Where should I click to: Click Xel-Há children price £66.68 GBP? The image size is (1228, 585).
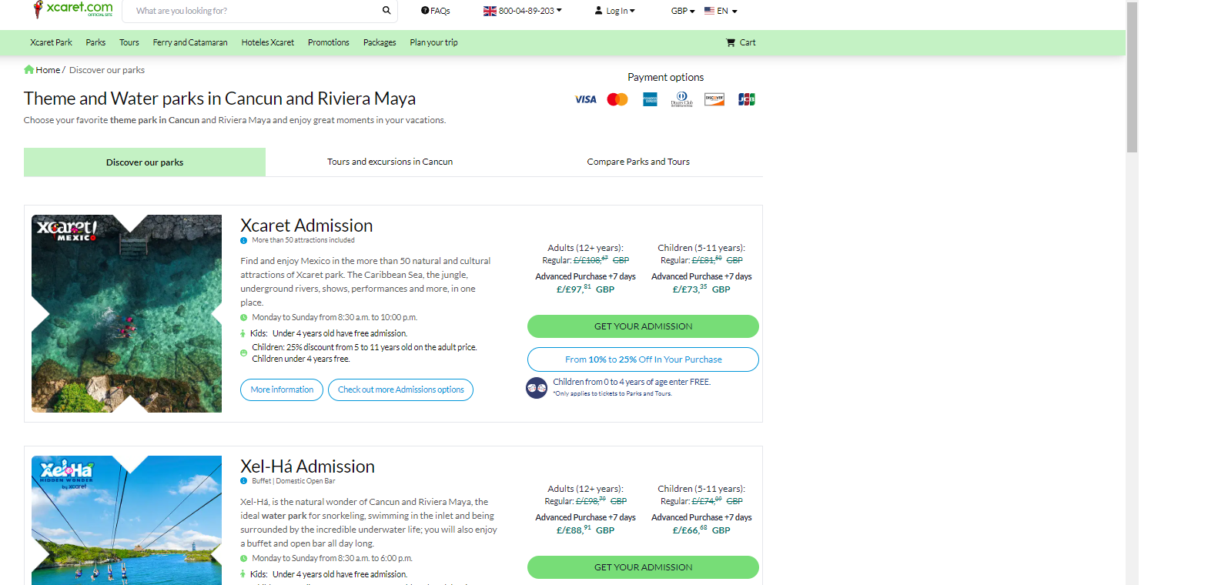701,530
